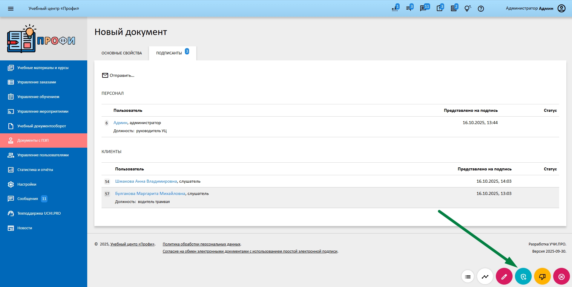
Task: Click the Профи logo image
Action: click(x=41, y=39)
